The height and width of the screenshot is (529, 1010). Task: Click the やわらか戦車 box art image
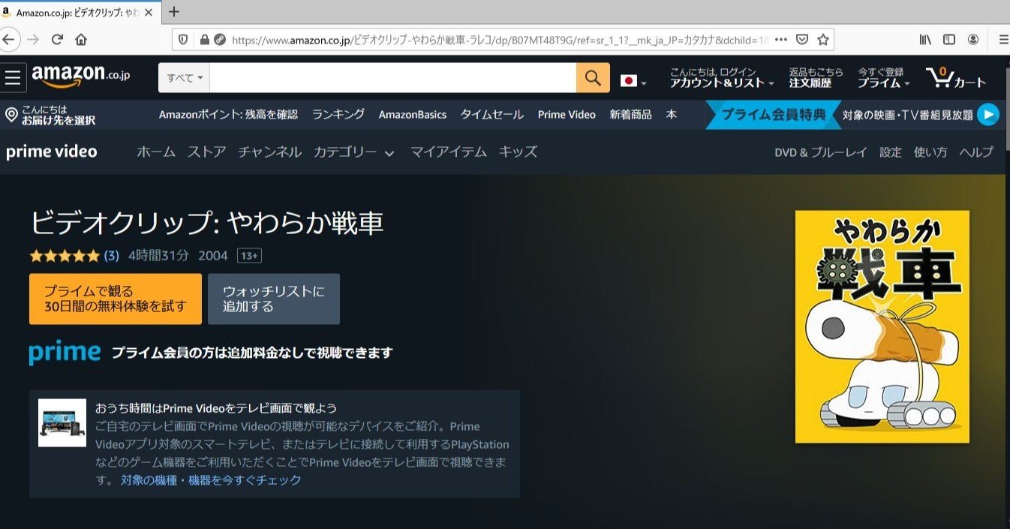pos(882,326)
